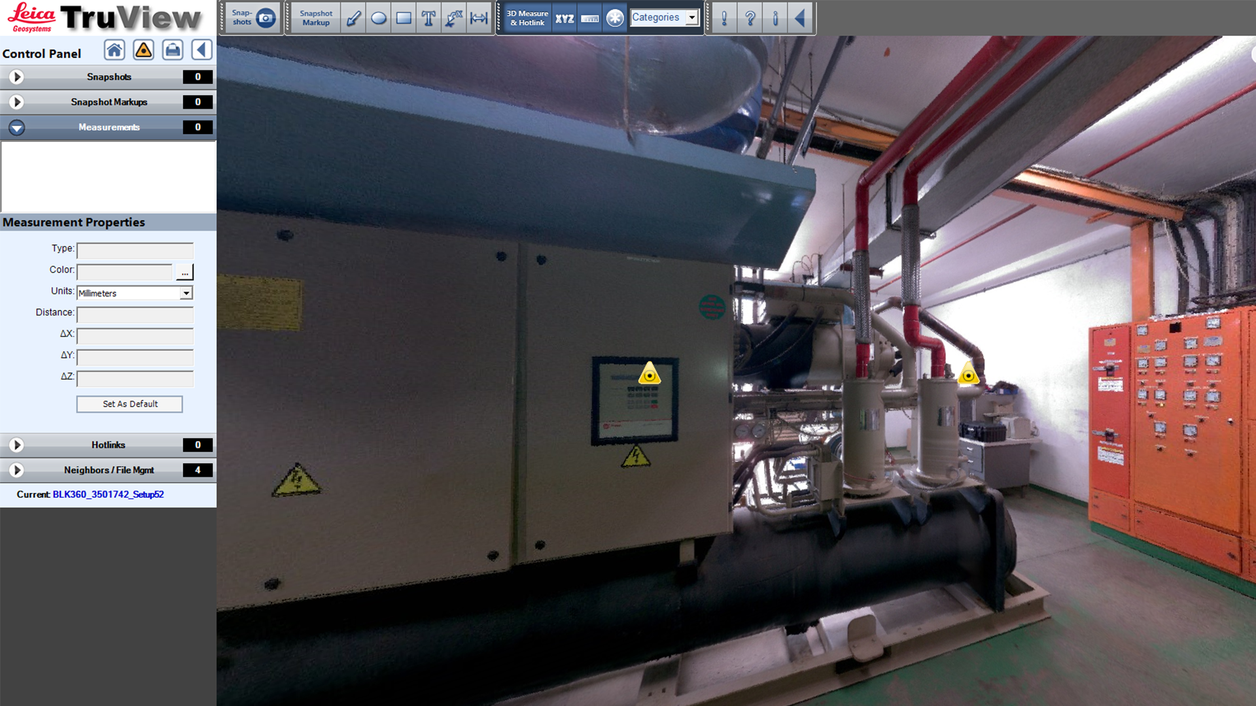
Task: Click the info icon on the toolbar
Action: coord(775,18)
